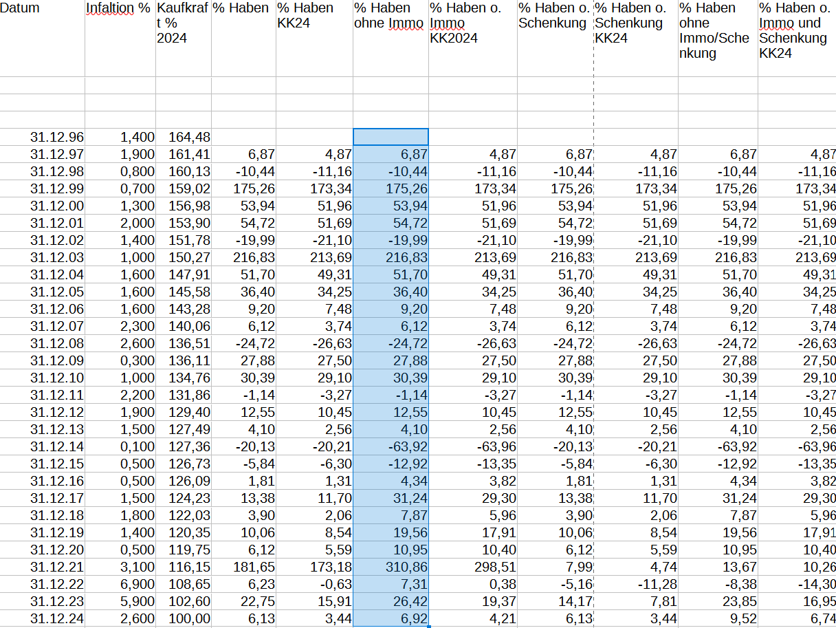Select inflation value 0,100 for 31.12.14
The image size is (836, 628).
tap(120, 446)
